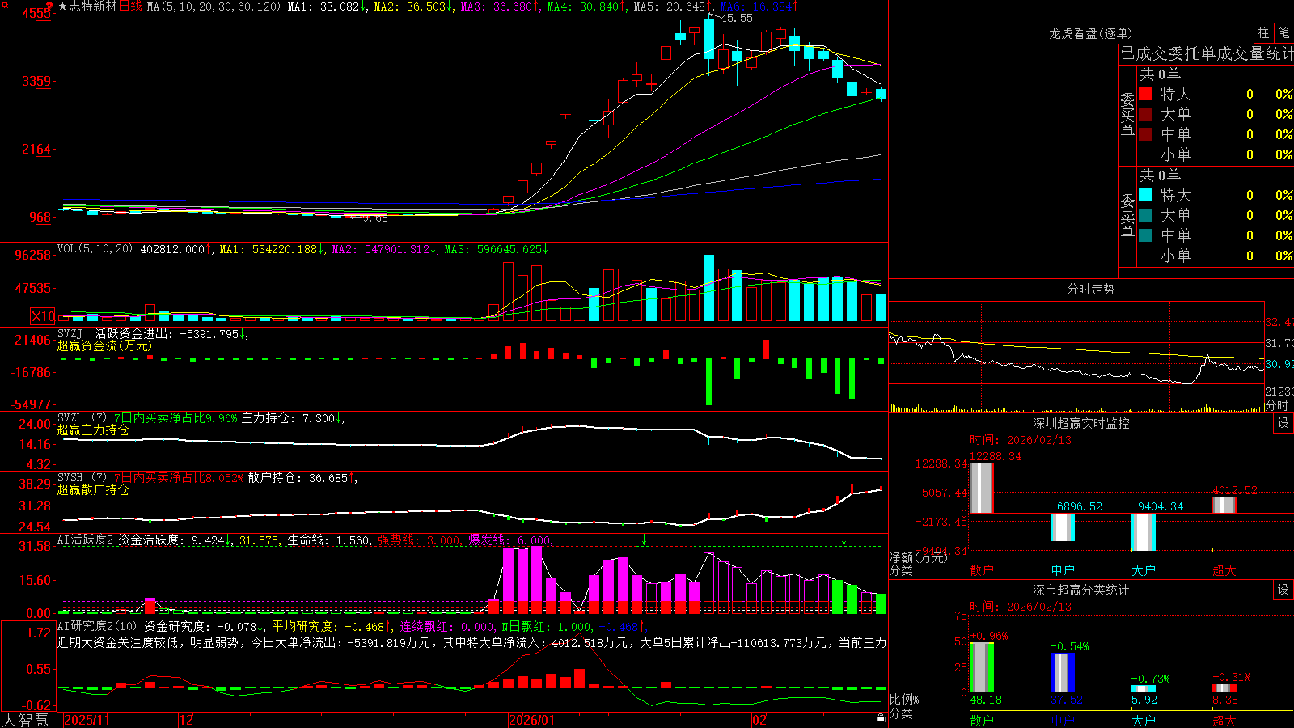The width and height of the screenshot is (1294, 728).
Task: Click the 委买单 section label
Action: tap(1127, 116)
